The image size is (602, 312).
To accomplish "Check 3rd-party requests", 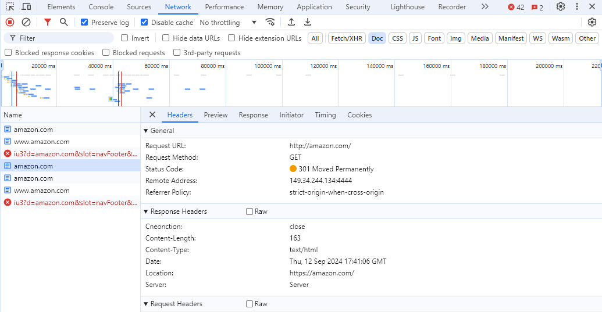I will coord(177,52).
